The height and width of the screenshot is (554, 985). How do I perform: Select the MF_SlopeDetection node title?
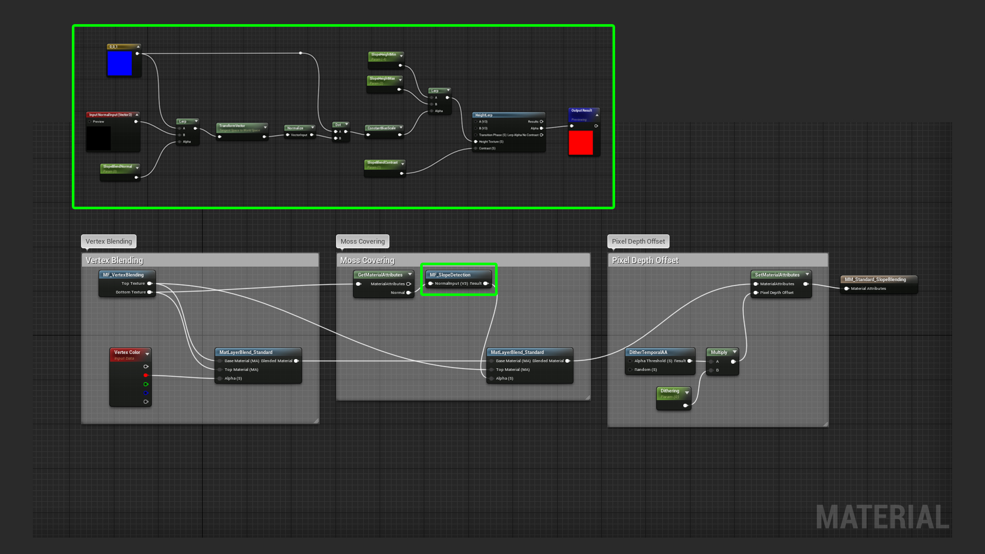tap(450, 275)
